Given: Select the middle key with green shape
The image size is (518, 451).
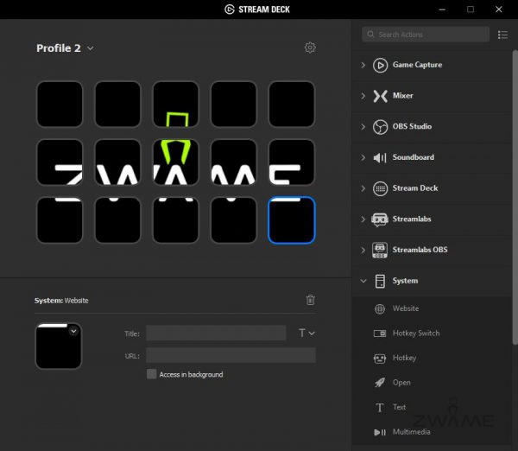Looking at the screenshot, I should [x=176, y=162].
